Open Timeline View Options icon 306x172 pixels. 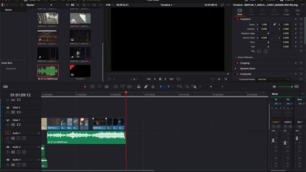[5, 86]
